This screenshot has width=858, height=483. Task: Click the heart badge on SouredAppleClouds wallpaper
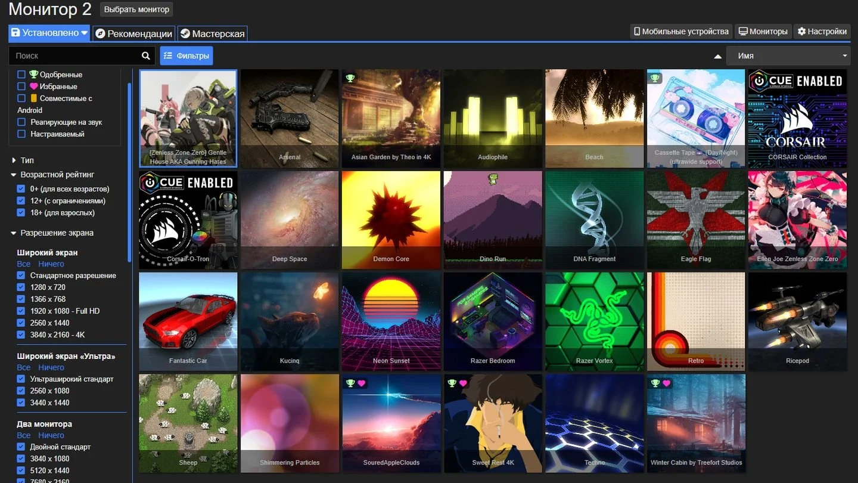click(x=361, y=383)
